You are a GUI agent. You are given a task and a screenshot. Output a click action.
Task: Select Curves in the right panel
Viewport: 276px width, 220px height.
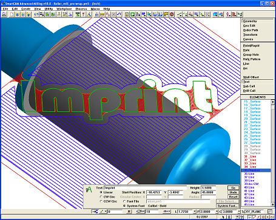(248, 39)
